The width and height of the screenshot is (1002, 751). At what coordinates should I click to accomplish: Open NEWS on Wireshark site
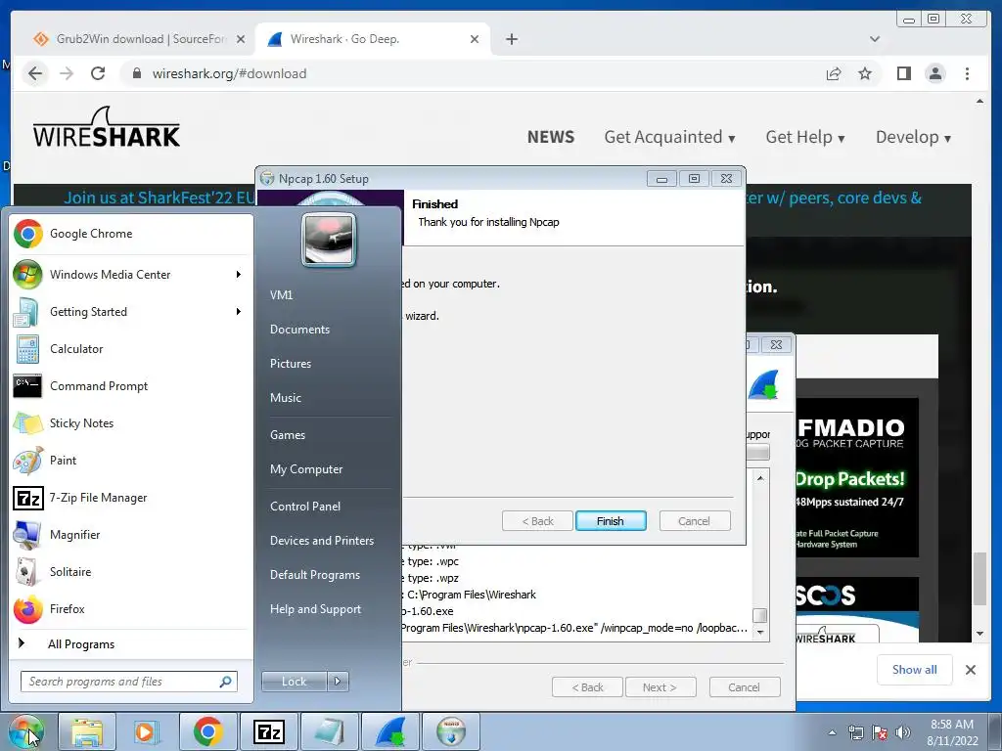pos(551,137)
